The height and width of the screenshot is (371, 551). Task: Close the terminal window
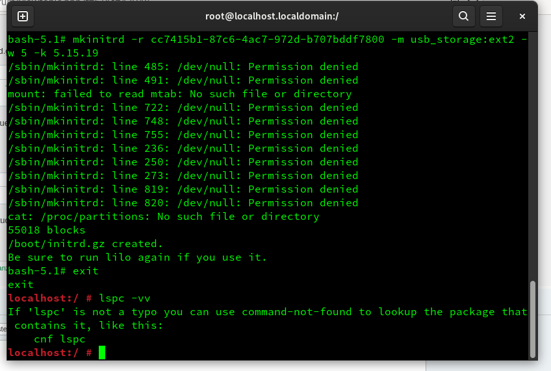[522, 16]
